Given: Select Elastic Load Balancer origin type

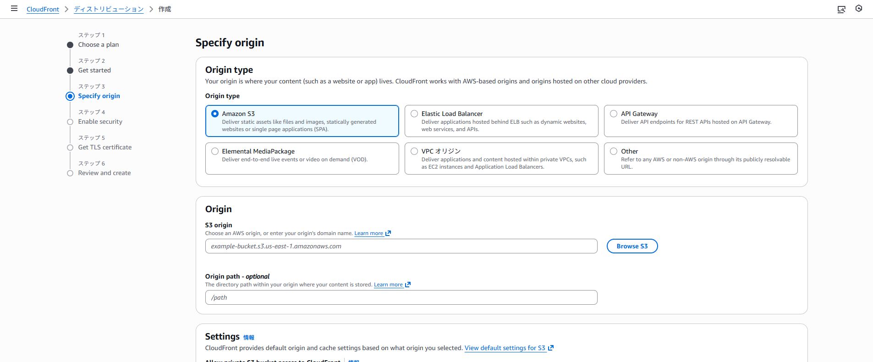Looking at the screenshot, I should 414,114.
